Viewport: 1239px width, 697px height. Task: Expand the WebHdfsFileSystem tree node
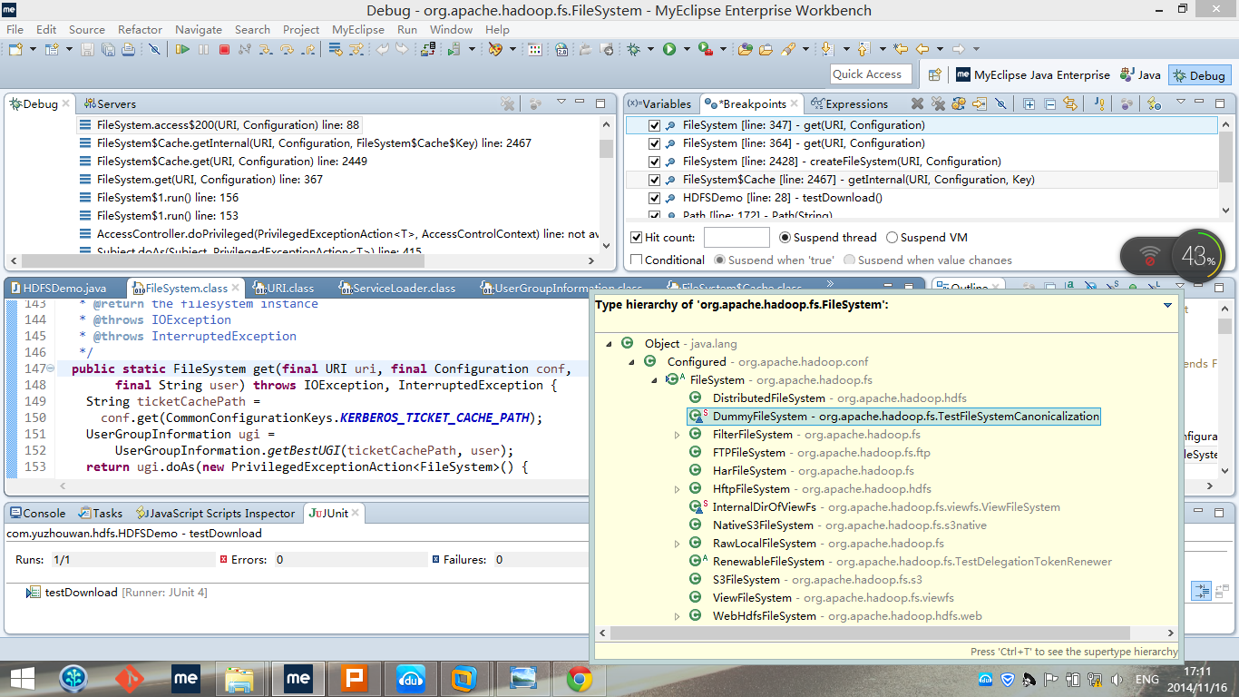676,615
